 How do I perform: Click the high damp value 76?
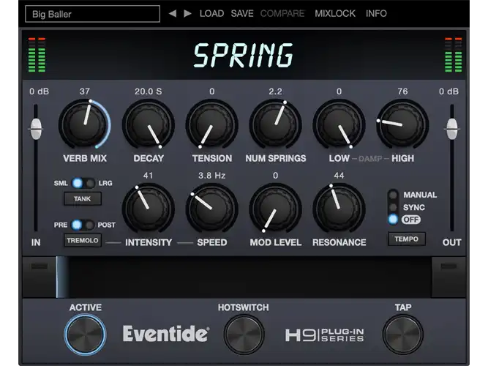pyautogui.click(x=402, y=91)
